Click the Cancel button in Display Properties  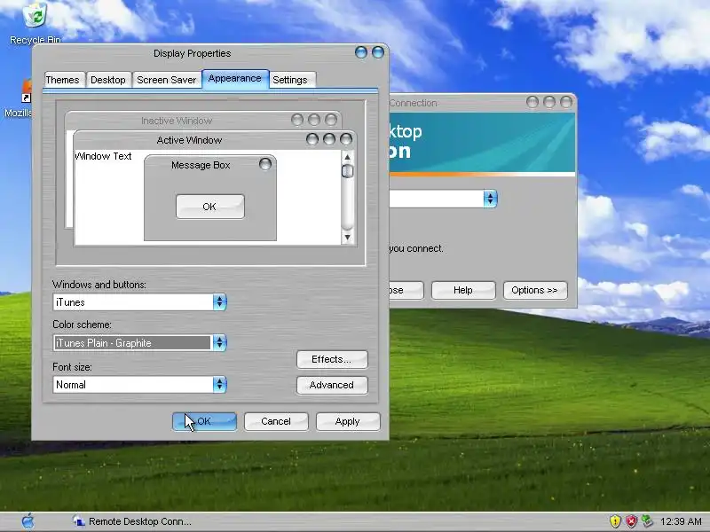tap(276, 422)
